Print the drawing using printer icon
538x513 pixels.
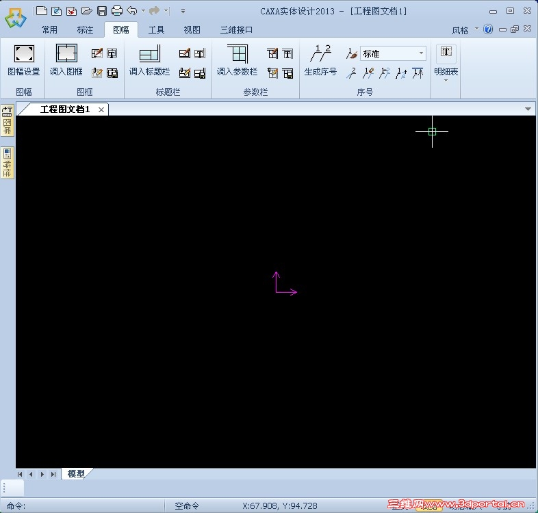pyautogui.click(x=117, y=11)
